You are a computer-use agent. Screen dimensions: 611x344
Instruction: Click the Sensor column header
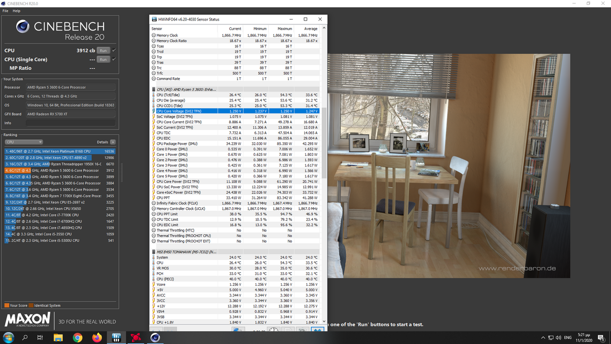183,29
